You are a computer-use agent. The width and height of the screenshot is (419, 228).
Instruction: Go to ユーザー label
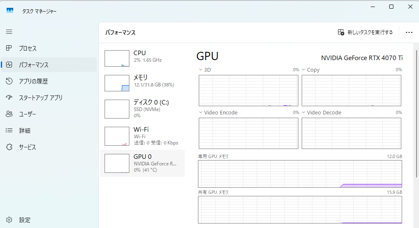(27, 114)
